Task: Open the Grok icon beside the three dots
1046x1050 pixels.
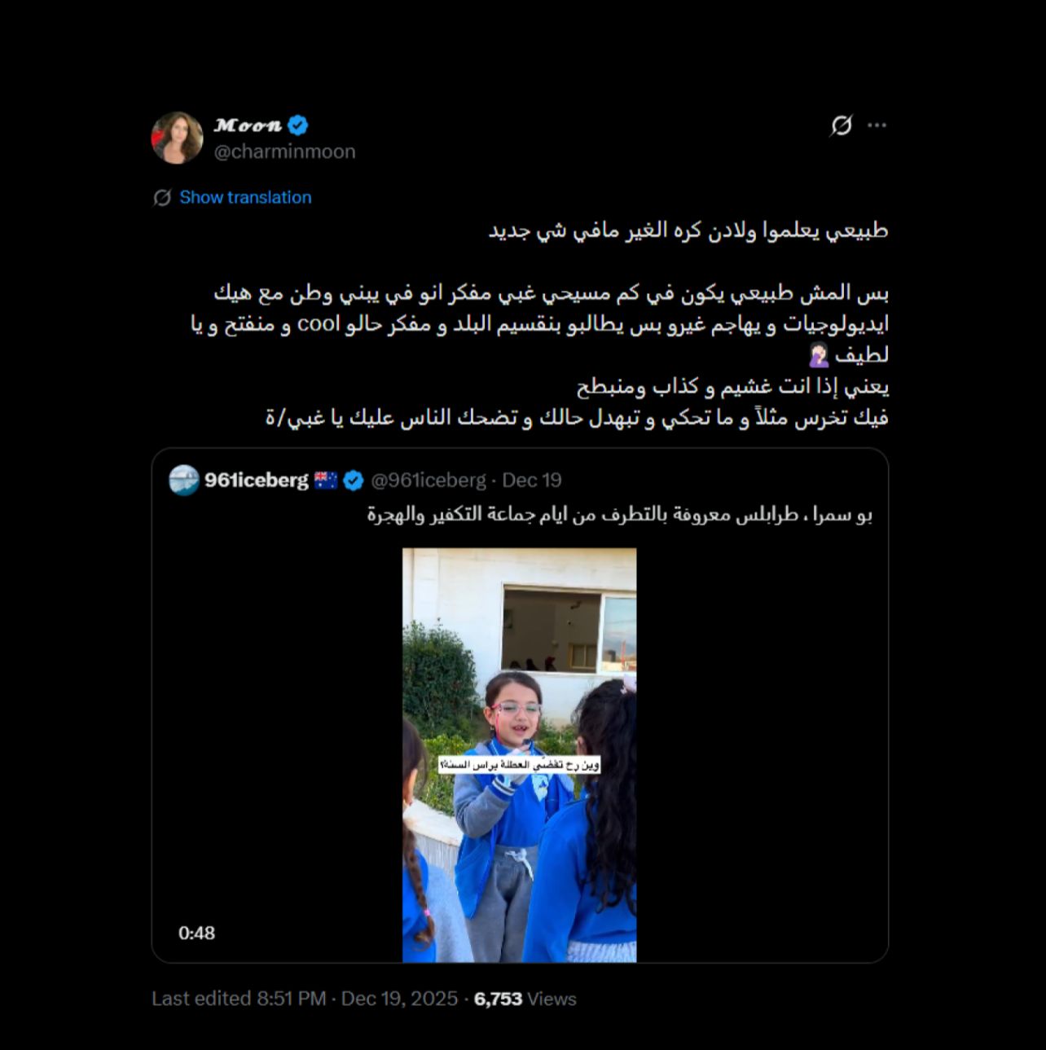Action: pos(841,125)
